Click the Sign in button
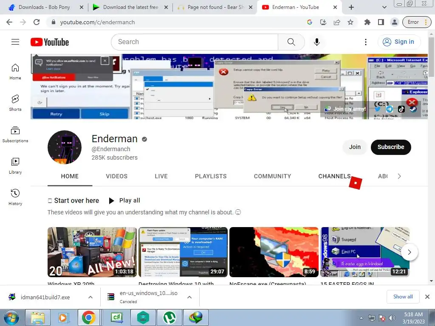Viewport: 435px width, 326px height. pos(399,42)
